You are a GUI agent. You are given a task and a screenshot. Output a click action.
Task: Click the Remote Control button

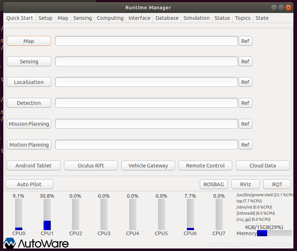coord(205,166)
